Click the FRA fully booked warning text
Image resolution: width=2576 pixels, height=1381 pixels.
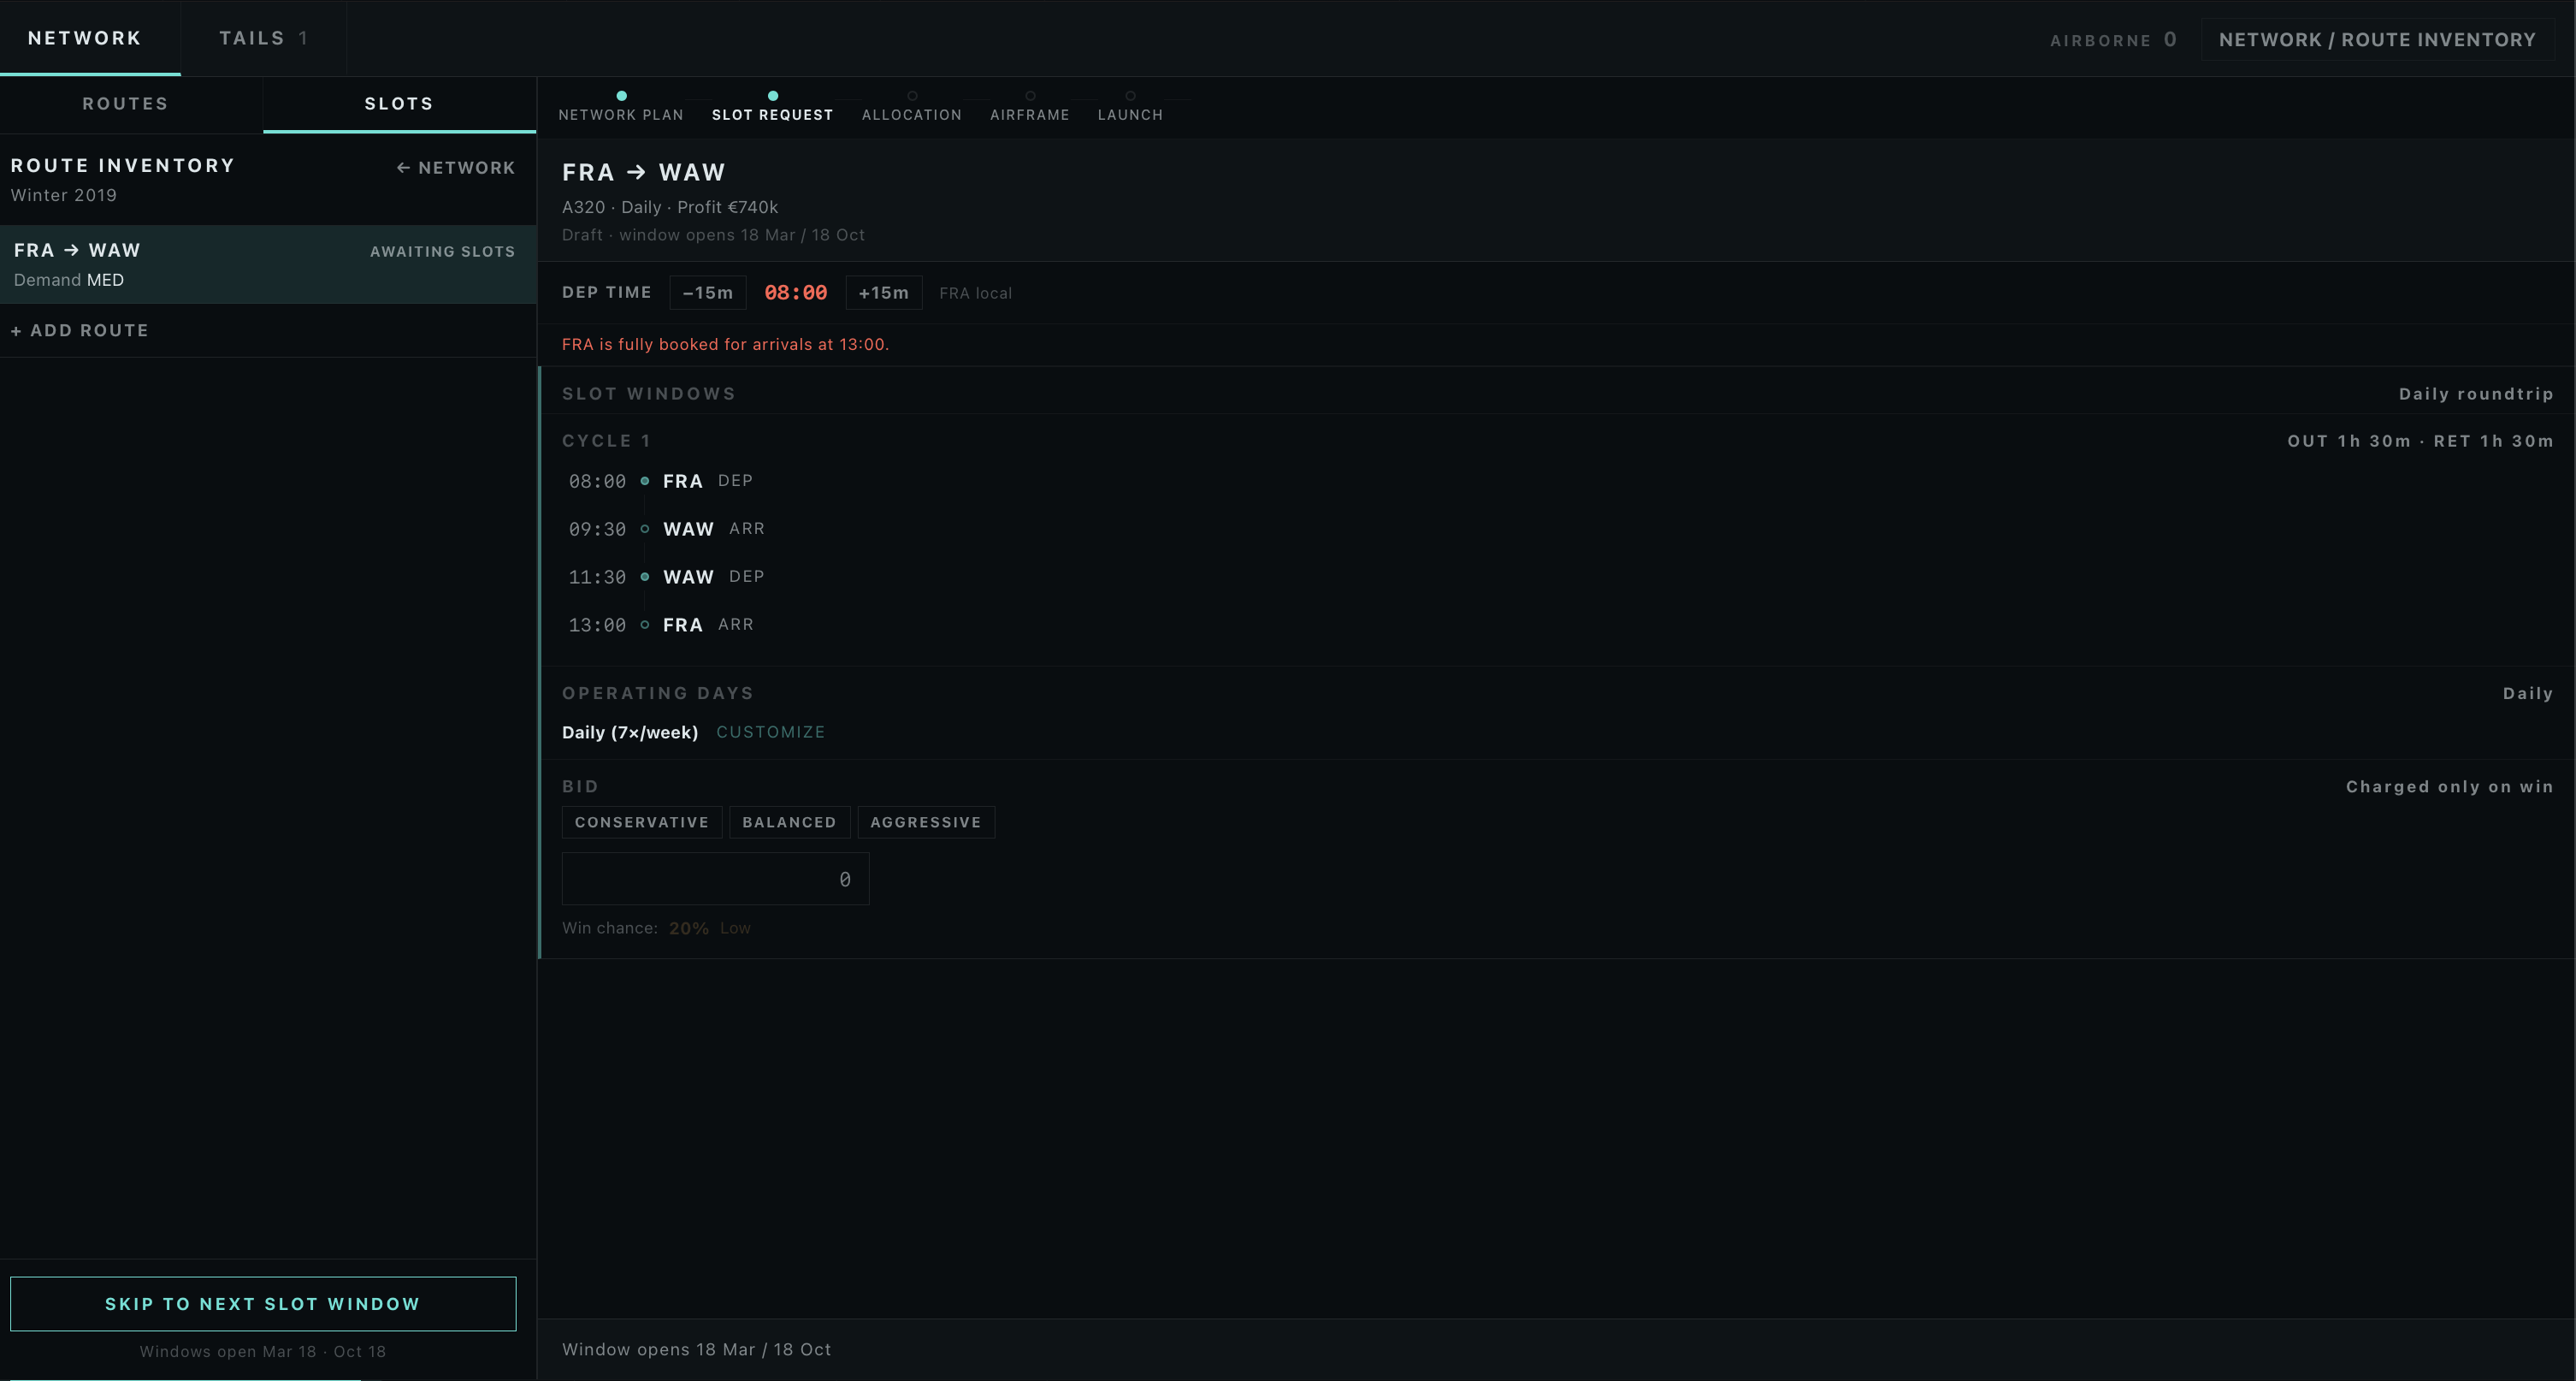point(725,344)
